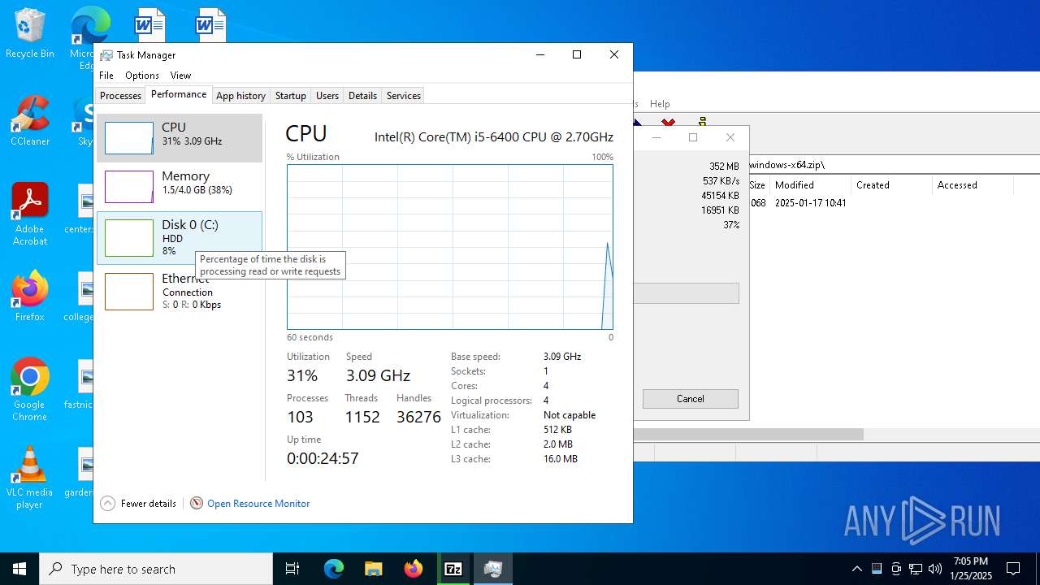
Task: Click the taskbar clock showing 7:05 PM
Action: click(x=971, y=569)
